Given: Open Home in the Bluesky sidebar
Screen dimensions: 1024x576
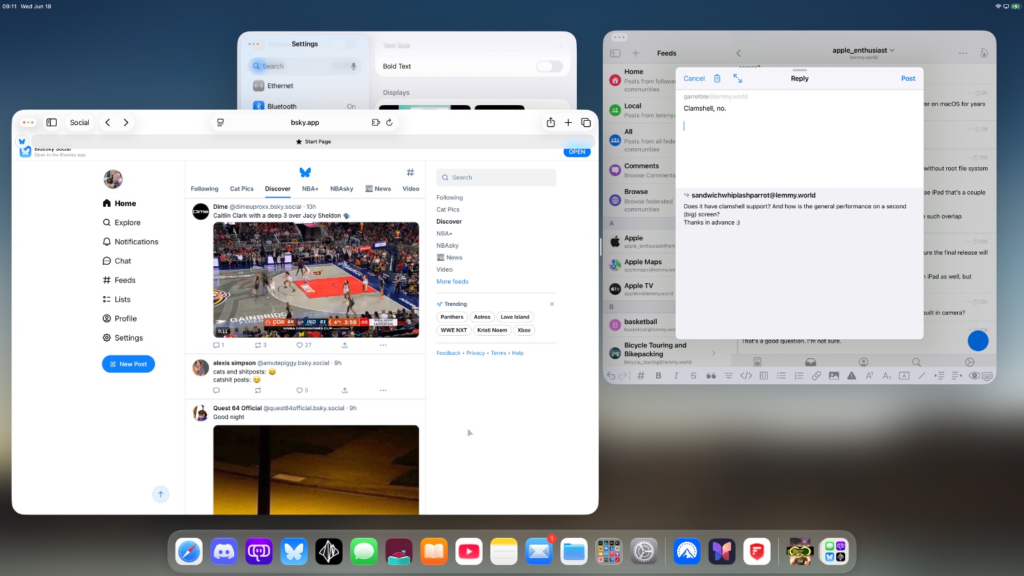Looking at the screenshot, I should [x=119, y=203].
